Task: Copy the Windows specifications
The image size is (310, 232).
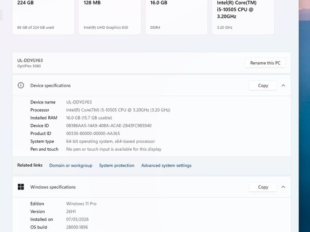Action: pos(263,187)
